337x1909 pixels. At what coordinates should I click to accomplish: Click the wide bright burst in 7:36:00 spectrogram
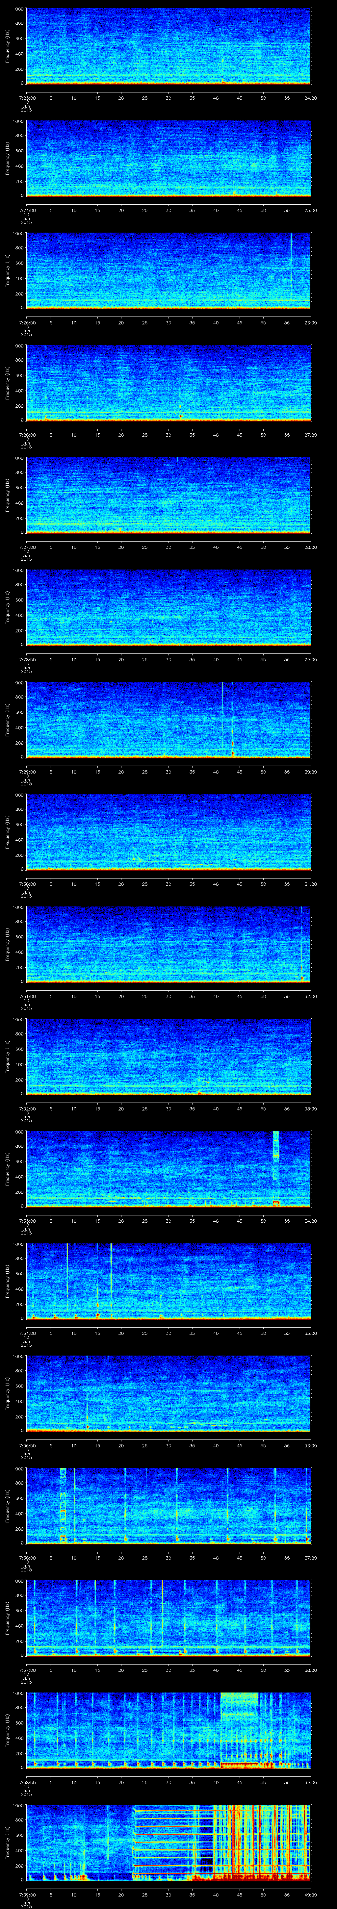pyautogui.click(x=63, y=1504)
